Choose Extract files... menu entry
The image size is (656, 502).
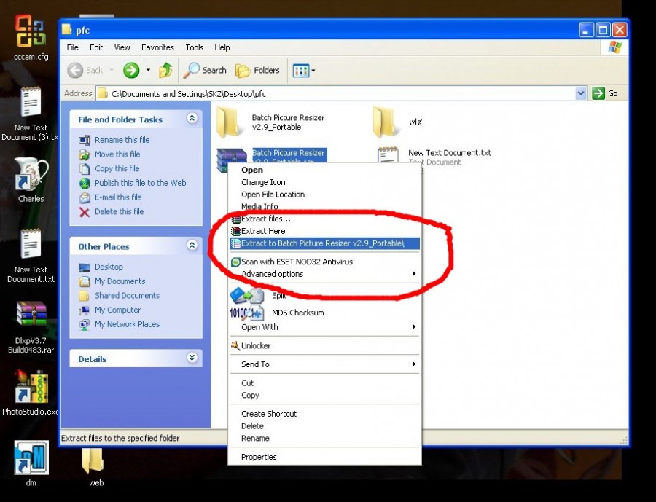pos(324,219)
